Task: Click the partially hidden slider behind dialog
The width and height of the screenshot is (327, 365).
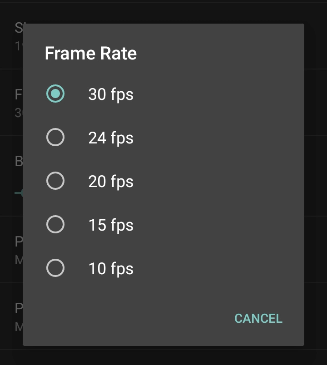Action: [18, 193]
